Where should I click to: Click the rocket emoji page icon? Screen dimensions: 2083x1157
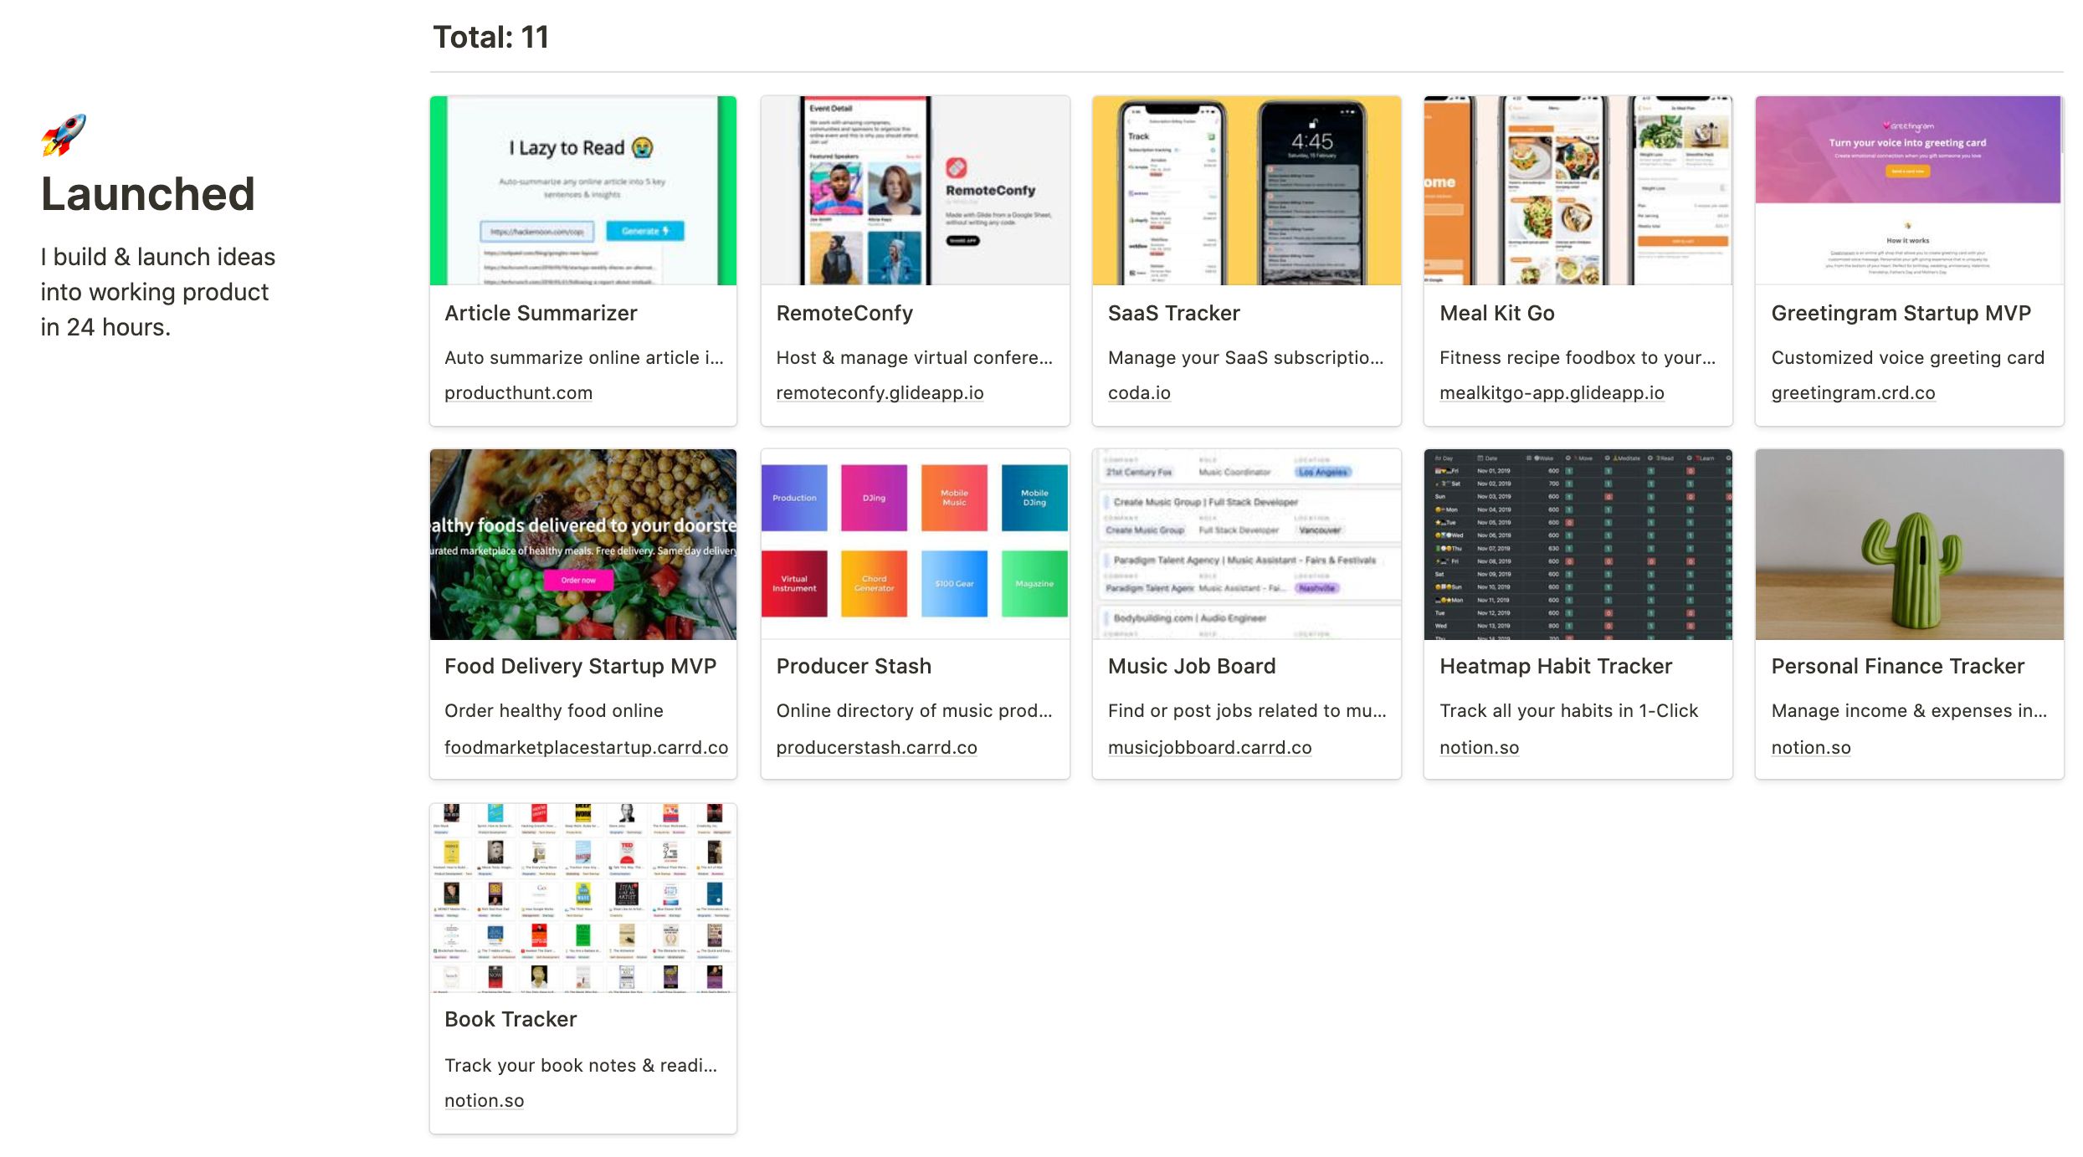coord(64,135)
